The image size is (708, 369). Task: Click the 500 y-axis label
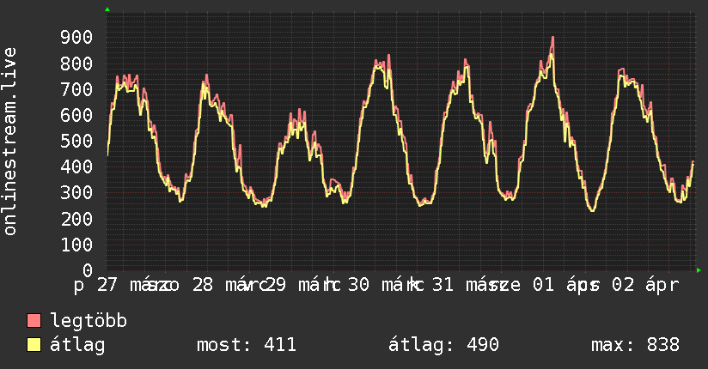pos(76,142)
